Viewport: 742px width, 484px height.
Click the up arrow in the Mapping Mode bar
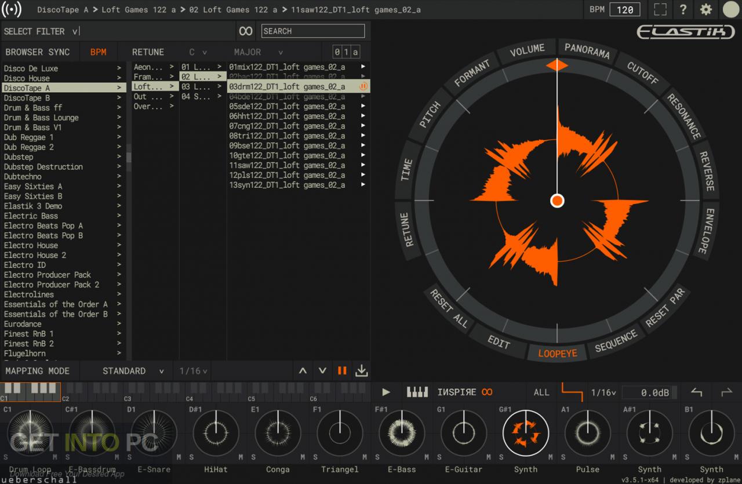(303, 371)
